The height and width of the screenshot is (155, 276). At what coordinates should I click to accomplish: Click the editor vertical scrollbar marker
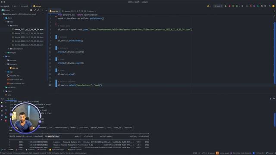click(x=275, y=53)
